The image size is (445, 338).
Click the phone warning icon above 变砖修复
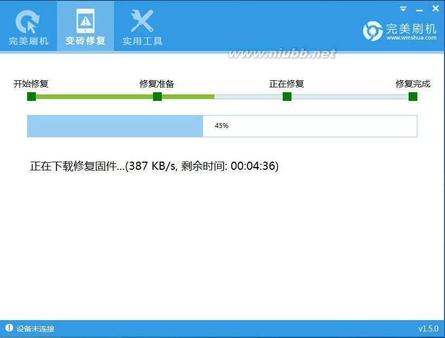pos(85,21)
